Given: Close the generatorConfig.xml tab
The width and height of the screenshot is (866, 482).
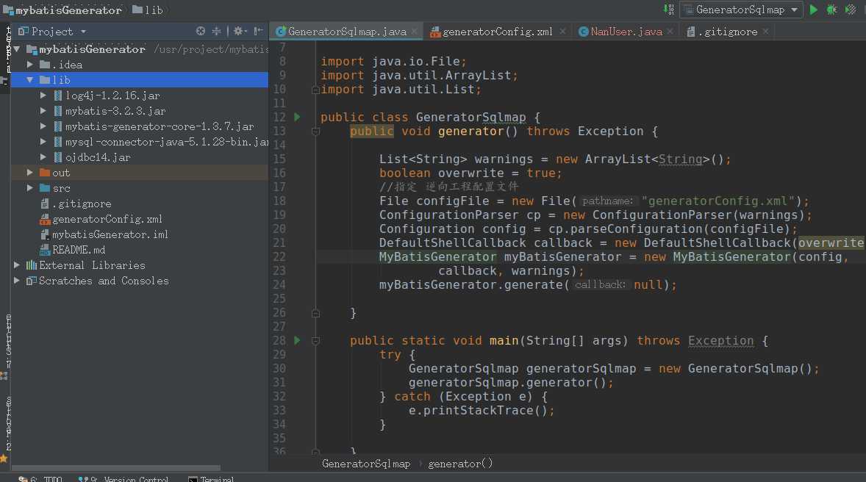Looking at the screenshot, I should (x=562, y=32).
